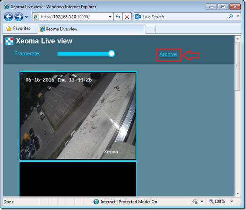Image resolution: width=246 pixels, height=210 pixels.
Task: Expand the zoom level dropdown arrow
Action: [232, 201]
